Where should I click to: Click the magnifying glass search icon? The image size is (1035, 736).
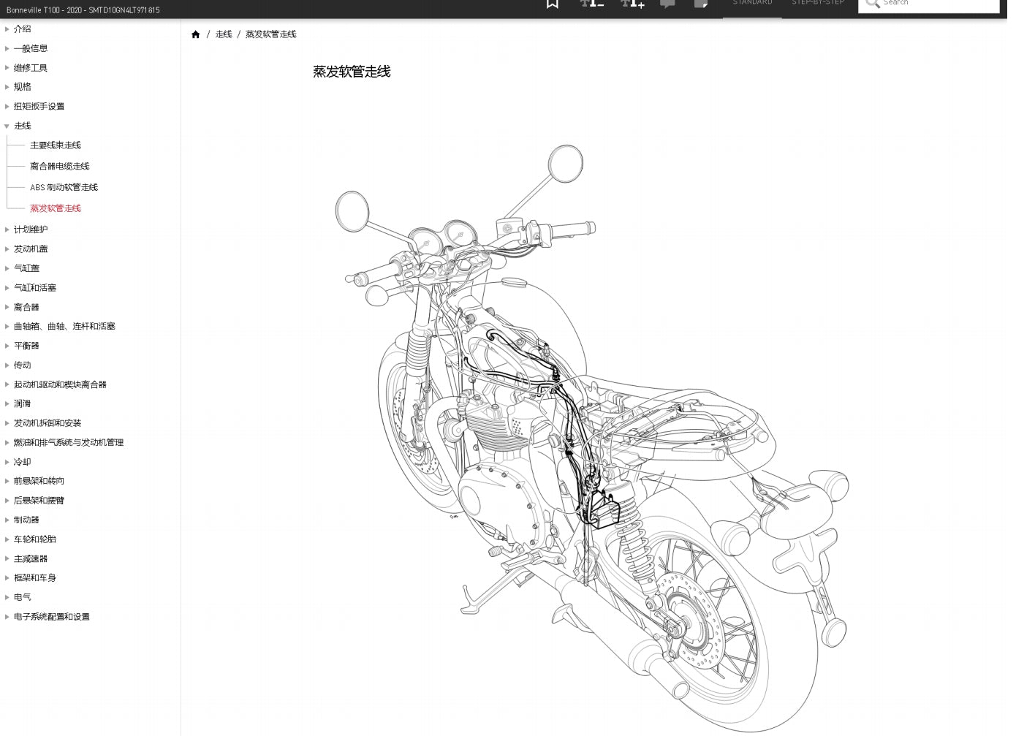pos(873,3)
